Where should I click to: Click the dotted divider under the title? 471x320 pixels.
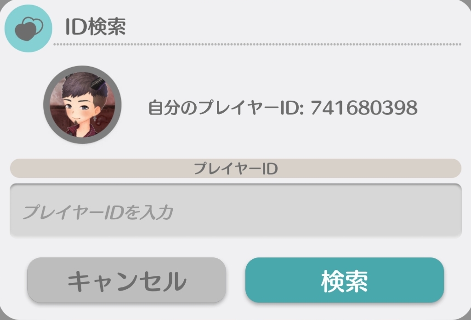coord(257,45)
